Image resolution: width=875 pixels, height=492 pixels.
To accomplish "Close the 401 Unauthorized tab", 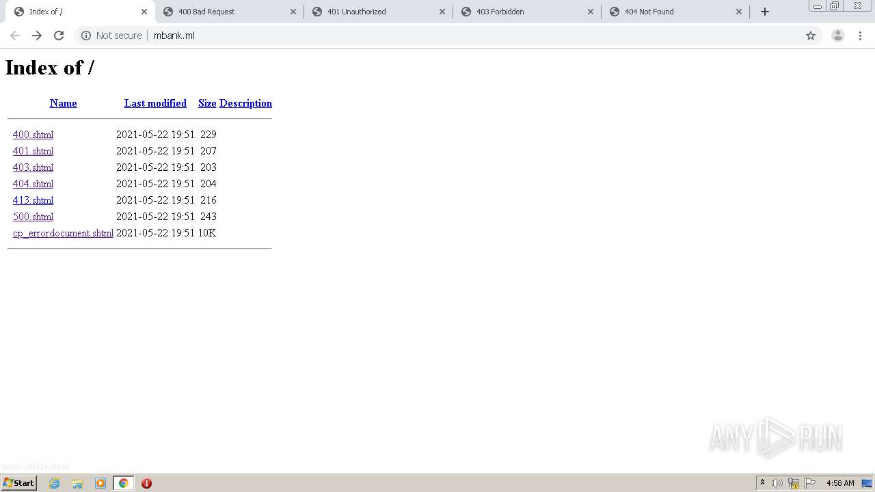I will click(442, 12).
